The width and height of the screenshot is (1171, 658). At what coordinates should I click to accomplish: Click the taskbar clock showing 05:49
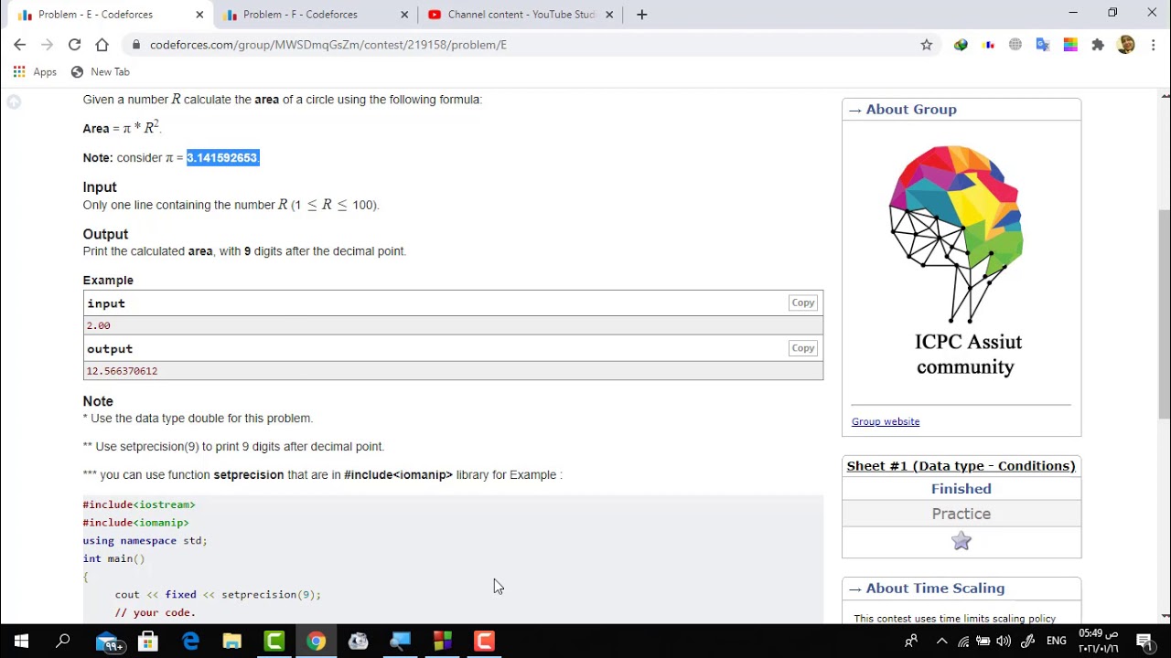[1098, 642]
